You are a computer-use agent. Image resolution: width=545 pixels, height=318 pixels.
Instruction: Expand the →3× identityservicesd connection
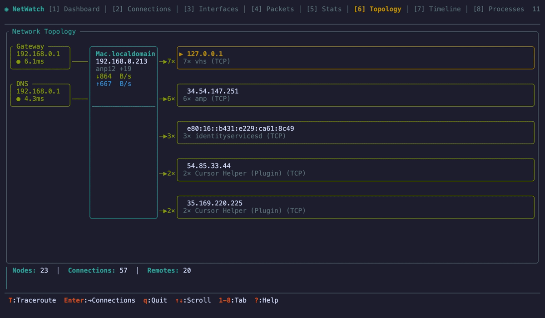tap(167, 135)
